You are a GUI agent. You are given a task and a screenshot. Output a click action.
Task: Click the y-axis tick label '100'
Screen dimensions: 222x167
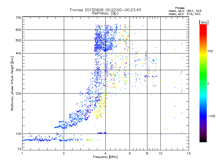(18, 134)
